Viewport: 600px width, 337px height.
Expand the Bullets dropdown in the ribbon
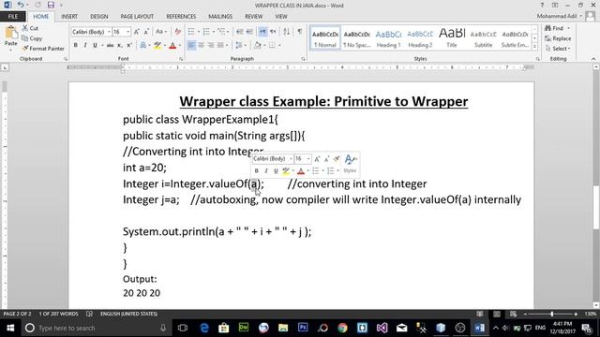pos(199,32)
